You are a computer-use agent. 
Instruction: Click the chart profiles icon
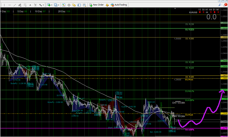pyautogui.click(x=56, y=5)
